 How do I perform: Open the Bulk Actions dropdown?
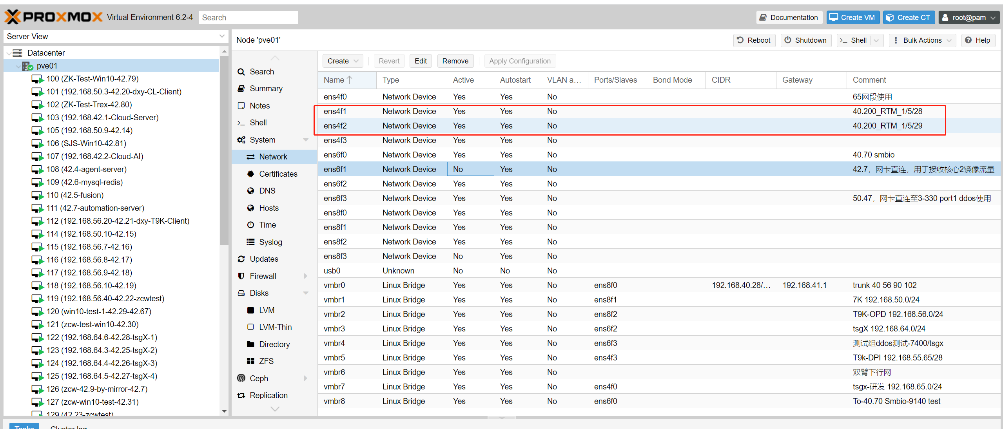tap(922, 40)
